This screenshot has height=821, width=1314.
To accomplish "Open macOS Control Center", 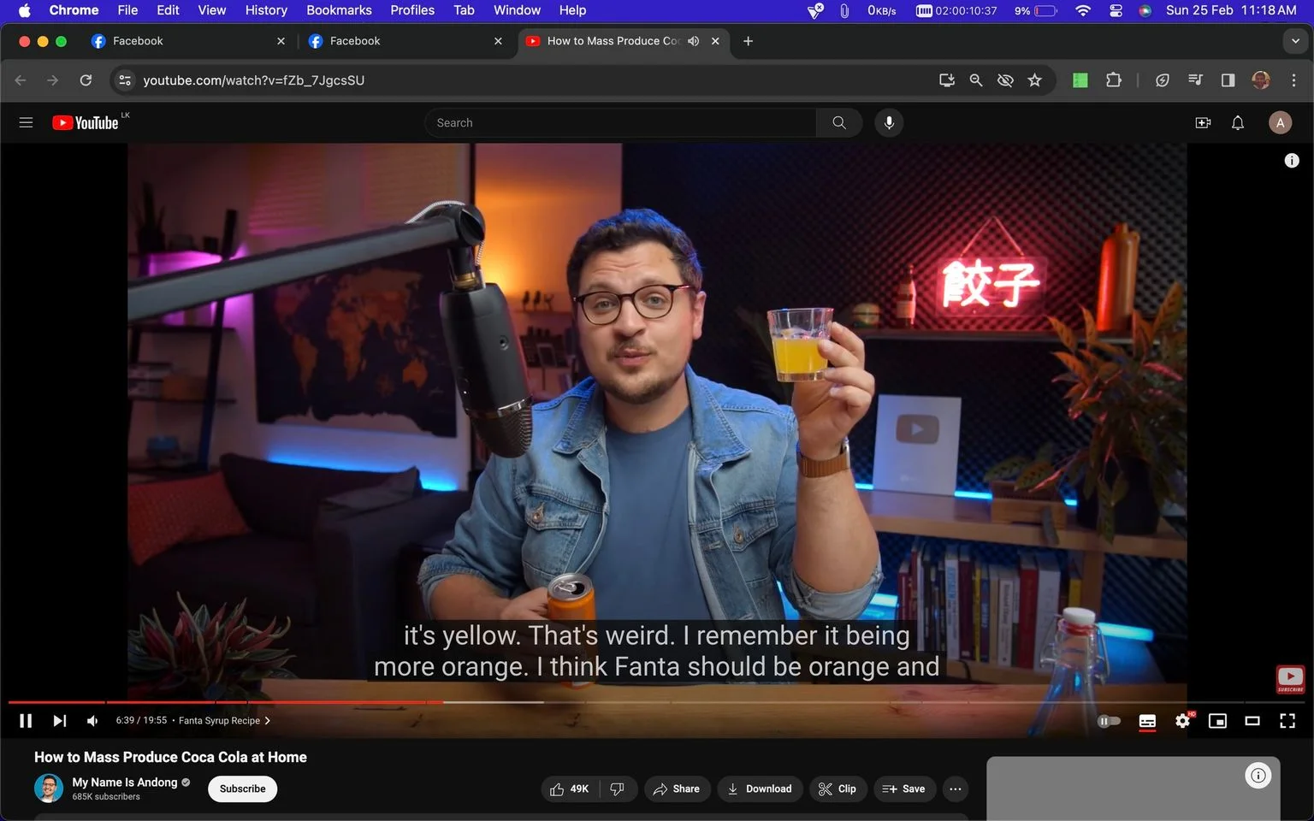I will (x=1116, y=10).
